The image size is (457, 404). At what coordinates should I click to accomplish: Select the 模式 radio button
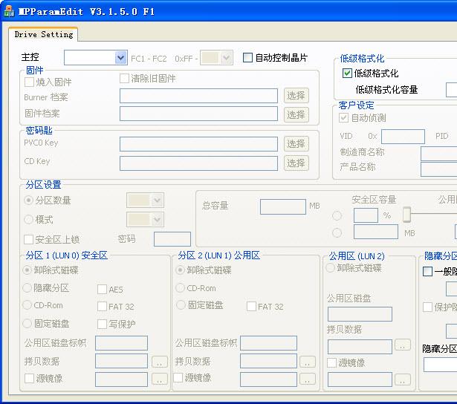pyautogui.click(x=28, y=219)
